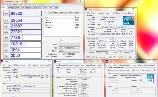This screenshot has height=97, width=158.
Task: Expand the Tools dropdown arrow in CPU-Z
Action: (115, 57)
